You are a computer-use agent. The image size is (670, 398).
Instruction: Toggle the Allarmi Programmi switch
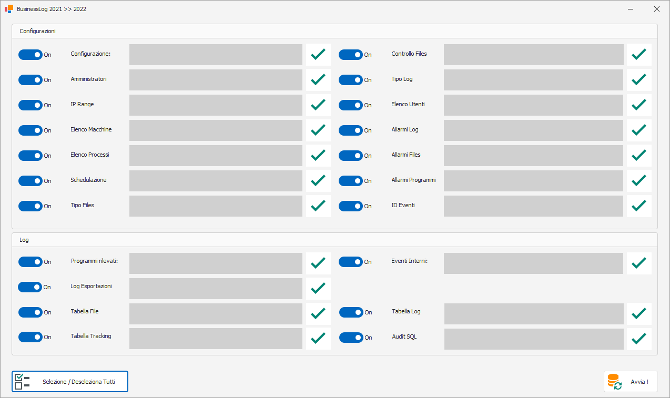[351, 181]
